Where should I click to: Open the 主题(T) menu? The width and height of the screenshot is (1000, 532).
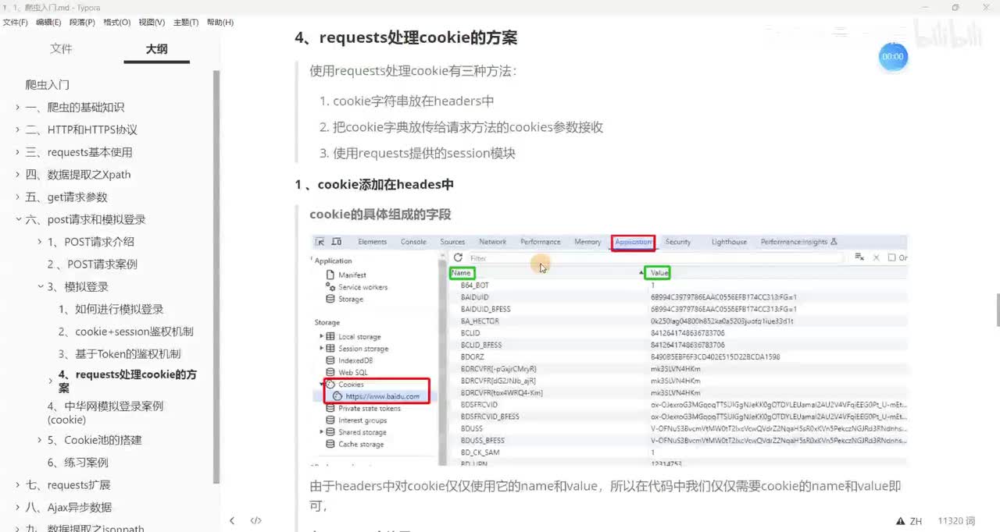[x=186, y=23]
